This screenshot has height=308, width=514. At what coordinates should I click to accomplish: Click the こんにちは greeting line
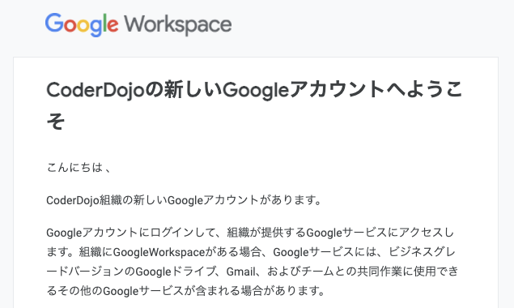79,168
